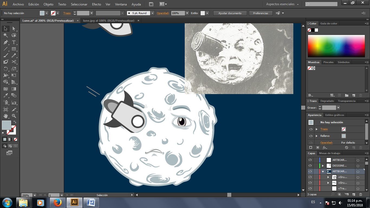Image resolution: width=370 pixels, height=208 pixels.
Task: Create new layer in Capas panel
Action: 353,194
